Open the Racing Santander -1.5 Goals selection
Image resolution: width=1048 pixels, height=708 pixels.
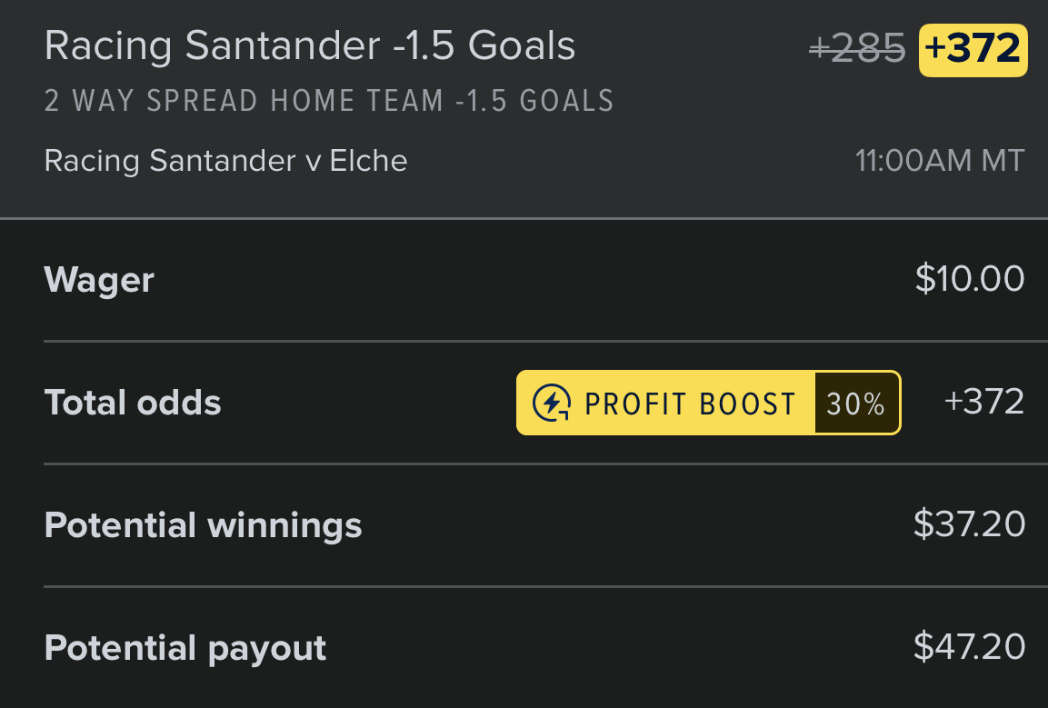pos(310,46)
